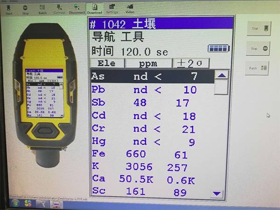Image resolution: width=280 pixels, height=210 pixels.
Task: Click the Batch button in right panel
Action: [x=257, y=68]
